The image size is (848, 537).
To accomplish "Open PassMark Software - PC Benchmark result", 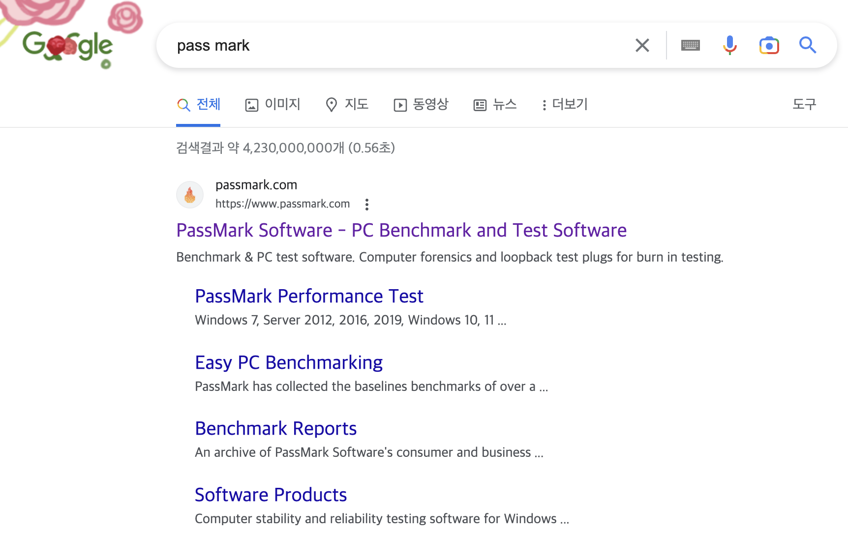I will (x=401, y=230).
